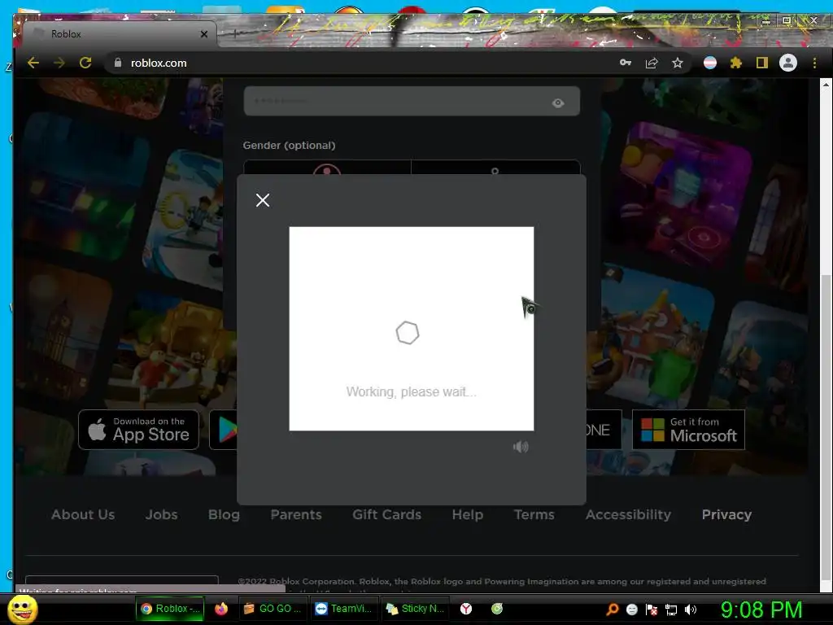Open the Blog footer link
Screen dimensions: 833x625
coord(224,514)
